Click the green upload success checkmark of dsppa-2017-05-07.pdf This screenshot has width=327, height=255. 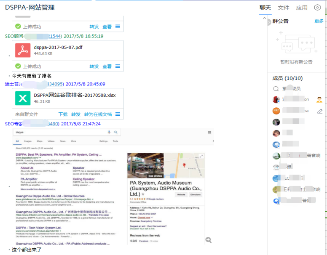[x=18, y=66]
